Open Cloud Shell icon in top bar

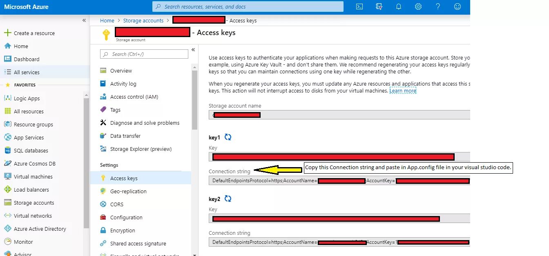[x=359, y=7]
